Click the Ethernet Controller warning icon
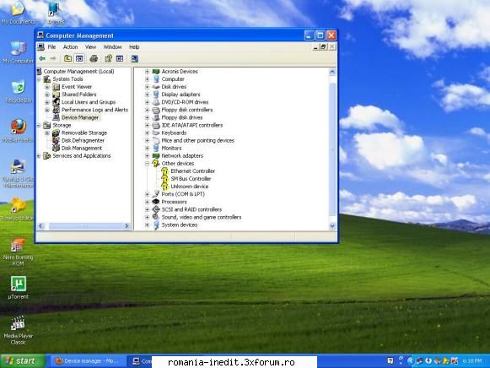Screen dimensions: 490x368 [x=165, y=171]
